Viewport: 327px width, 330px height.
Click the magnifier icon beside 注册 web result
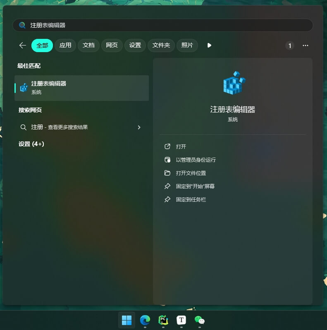23,127
